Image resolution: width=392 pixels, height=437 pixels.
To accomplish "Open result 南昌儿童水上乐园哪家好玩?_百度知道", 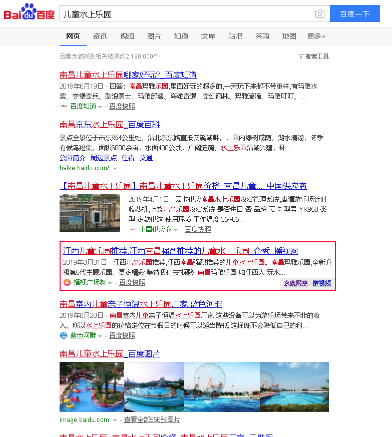I will pos(128,75).
